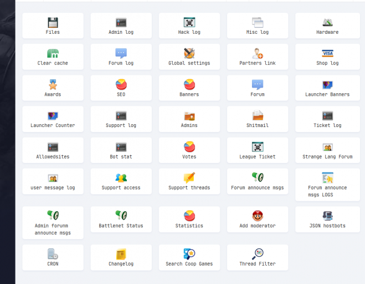365x284 pixels.
Task: Open the Files floppy disk icon
Action: pos(53,22)
